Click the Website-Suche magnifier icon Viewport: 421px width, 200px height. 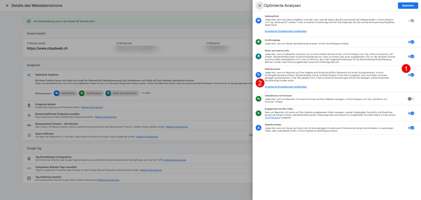(258, 75)
